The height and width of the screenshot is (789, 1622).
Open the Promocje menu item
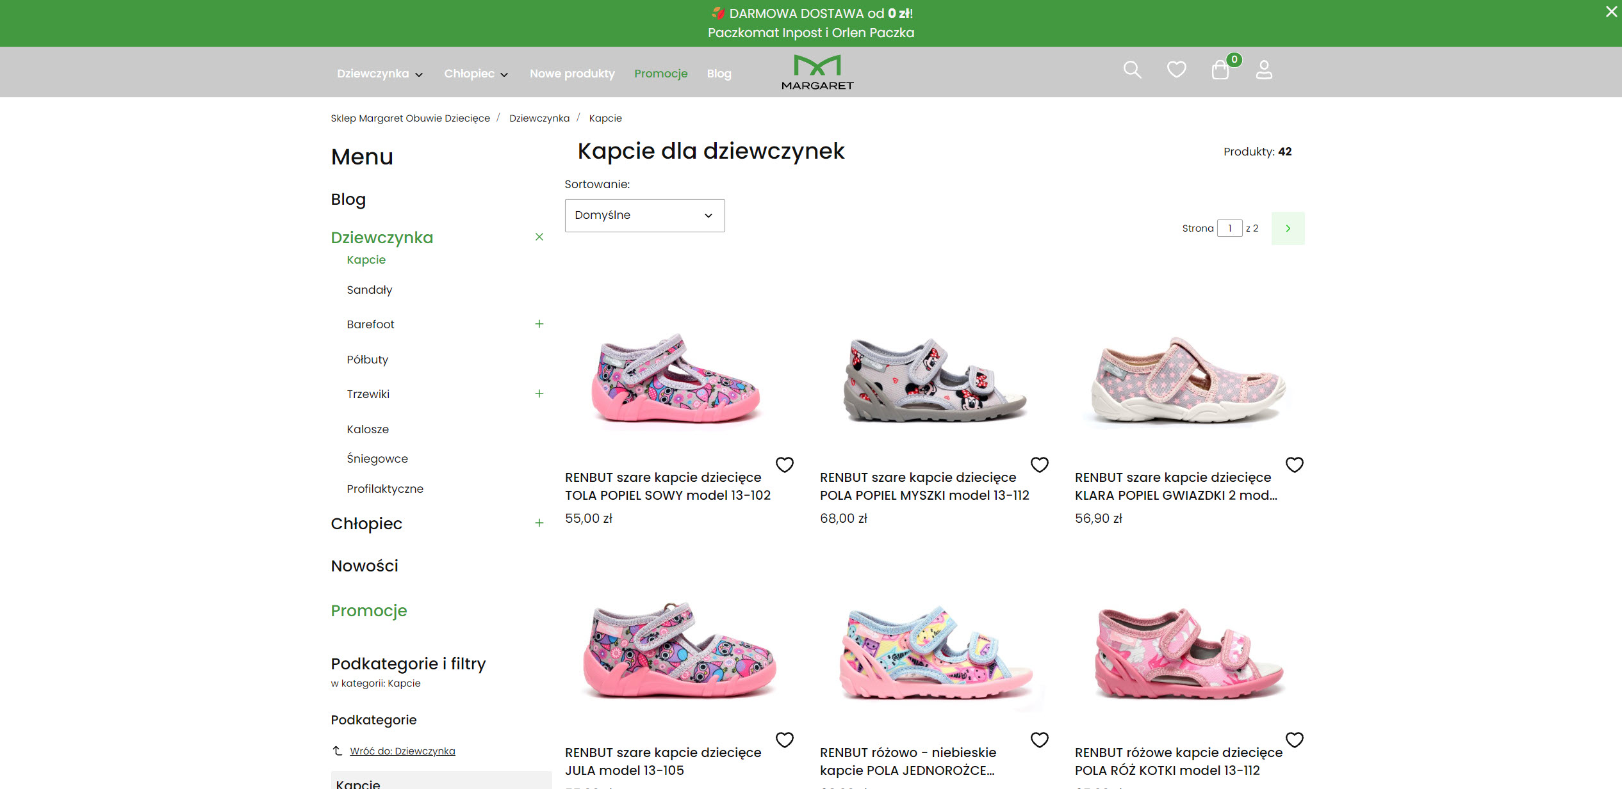point(660,73)
